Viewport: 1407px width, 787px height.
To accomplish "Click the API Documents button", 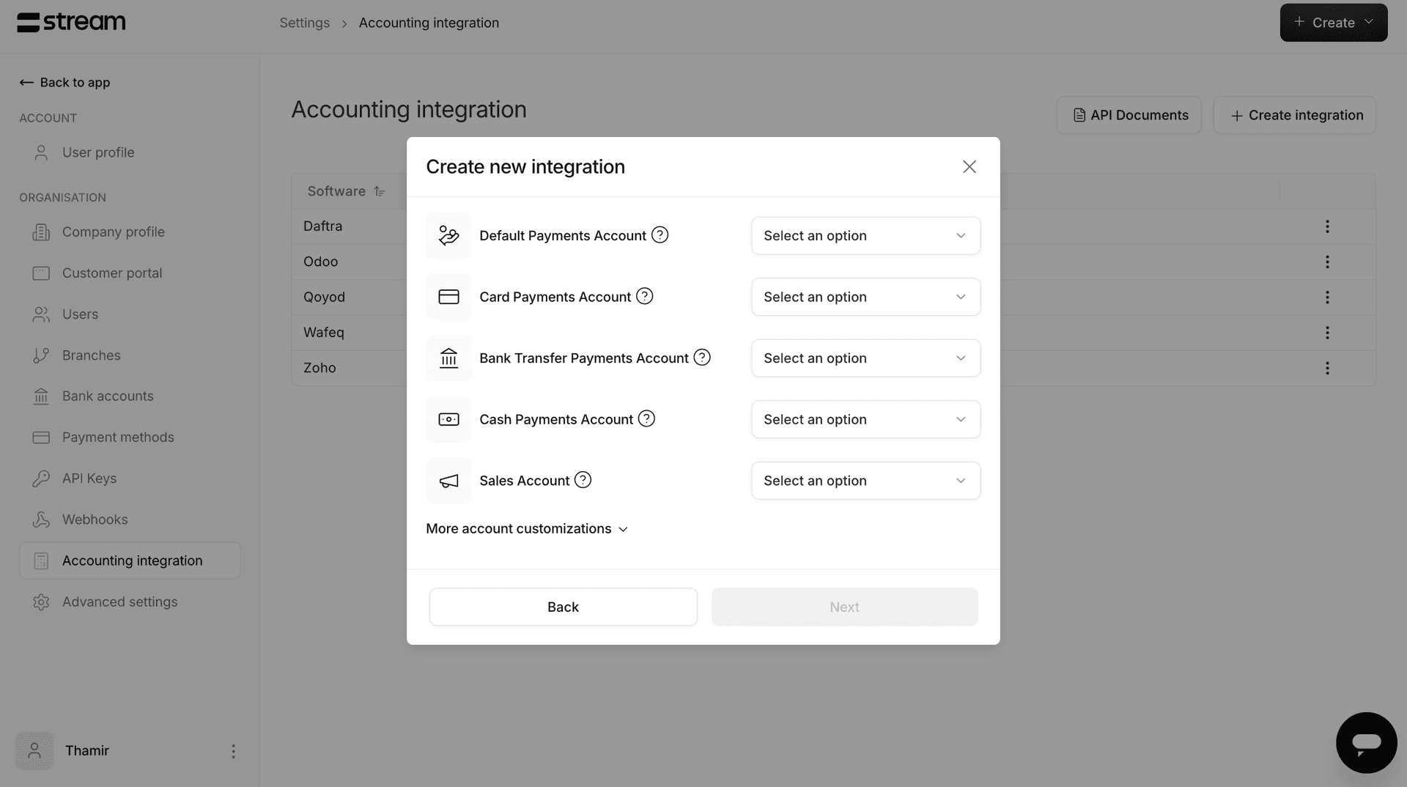I will click(1129, 115).
